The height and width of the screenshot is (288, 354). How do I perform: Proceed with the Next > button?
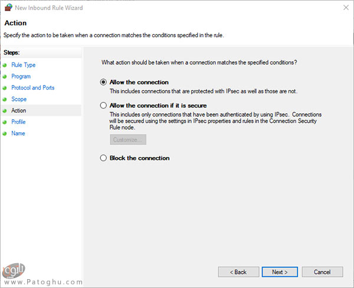click(280, 272)
